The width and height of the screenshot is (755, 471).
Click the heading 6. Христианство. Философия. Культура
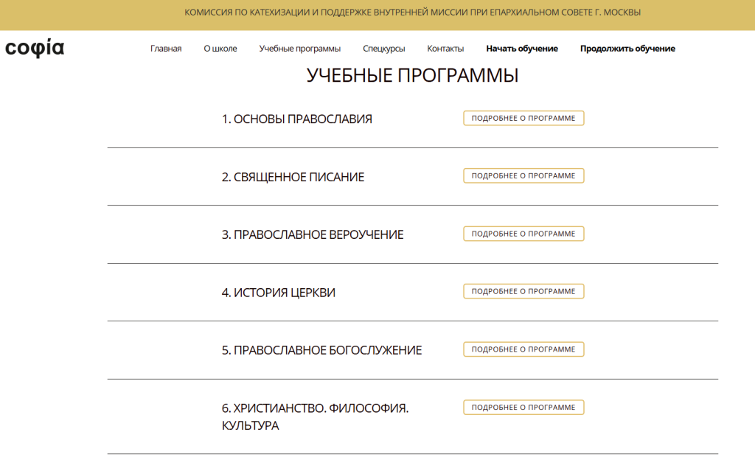[x=315, y=417]
